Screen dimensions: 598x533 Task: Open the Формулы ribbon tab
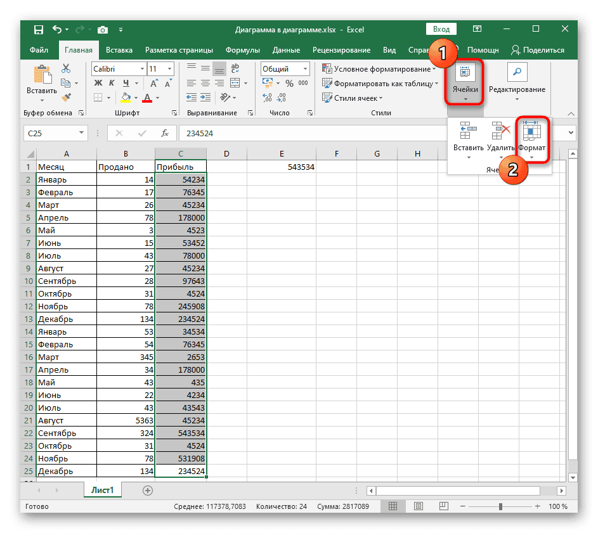coord(242,50)
